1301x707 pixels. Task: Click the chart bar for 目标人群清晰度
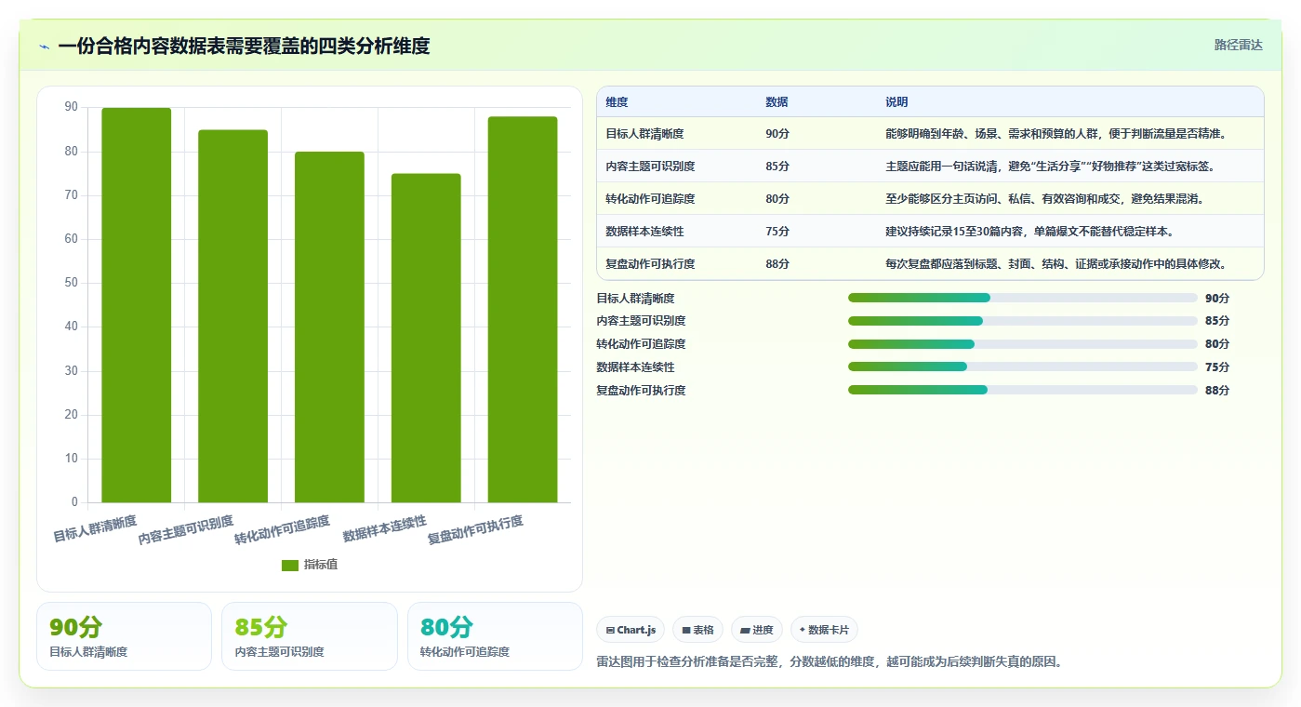136,305
